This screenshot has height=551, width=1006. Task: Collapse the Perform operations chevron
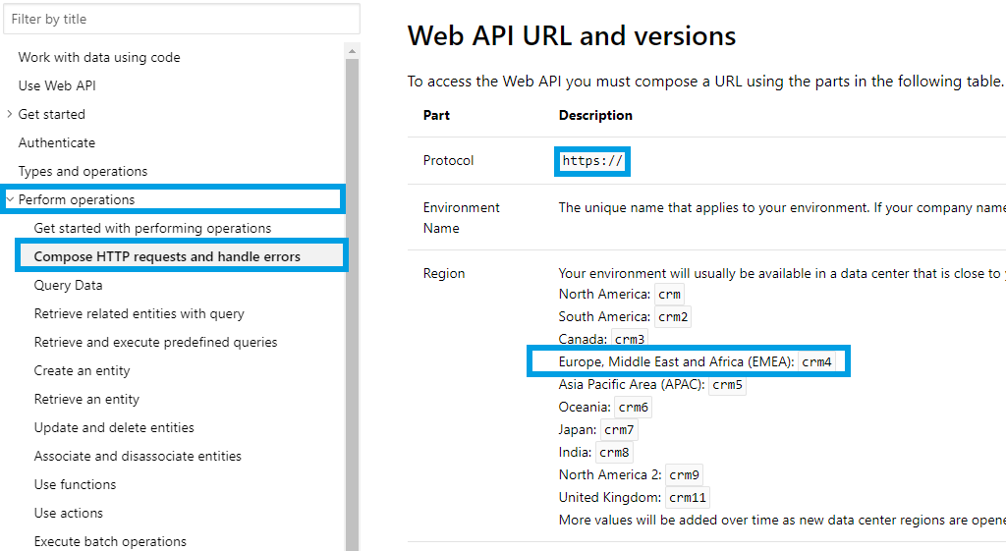click(10, 199)
